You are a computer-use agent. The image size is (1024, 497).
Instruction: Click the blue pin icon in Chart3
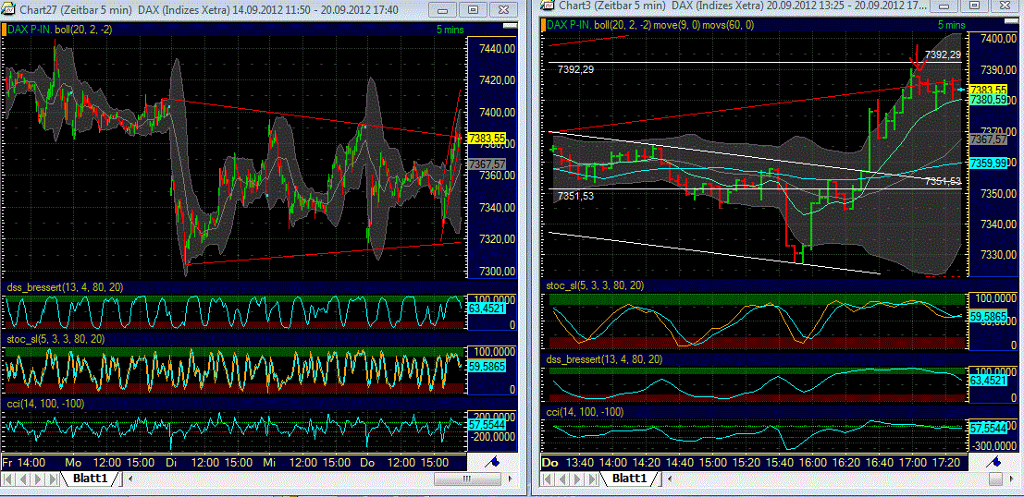(x=993, y=461)
